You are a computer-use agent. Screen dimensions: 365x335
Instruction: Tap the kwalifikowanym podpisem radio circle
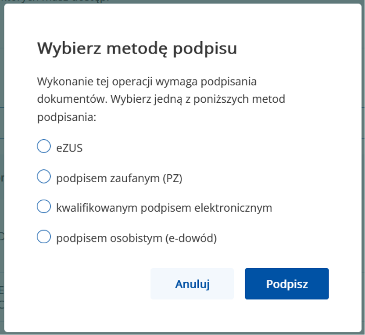43,206
